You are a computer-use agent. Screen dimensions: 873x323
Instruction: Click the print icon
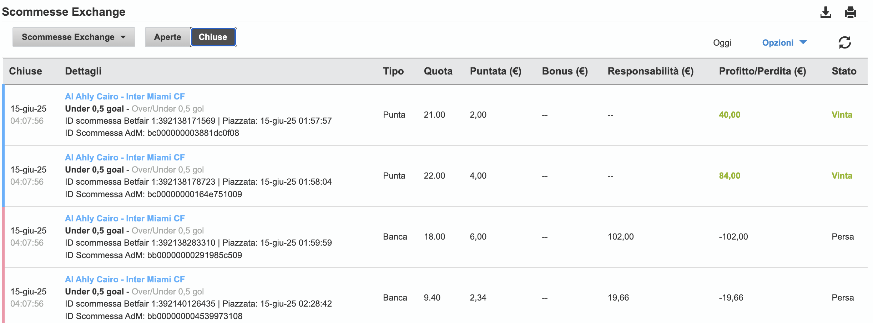(850, 12)
